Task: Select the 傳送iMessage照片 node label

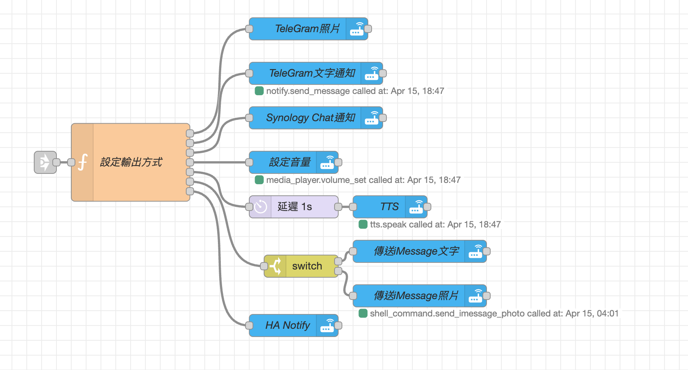Action: click(x=416, y=296)
